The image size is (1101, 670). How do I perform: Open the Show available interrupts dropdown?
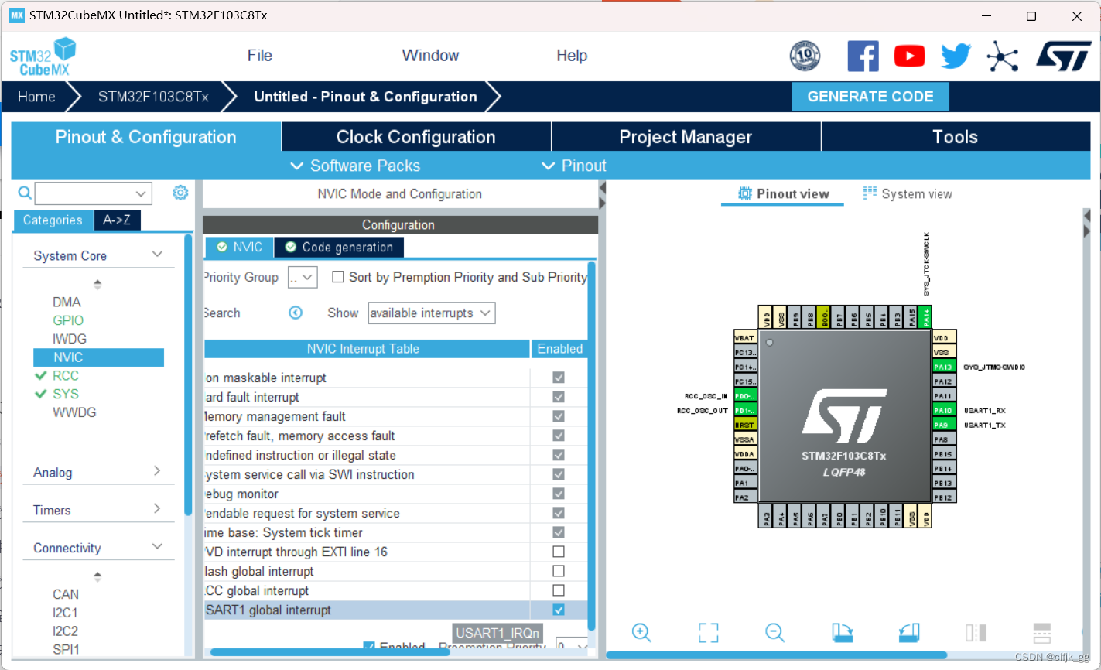[431, 313]
